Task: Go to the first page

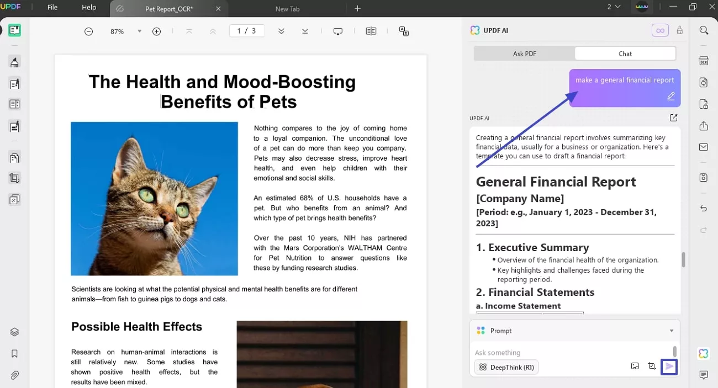Action: 189,31
